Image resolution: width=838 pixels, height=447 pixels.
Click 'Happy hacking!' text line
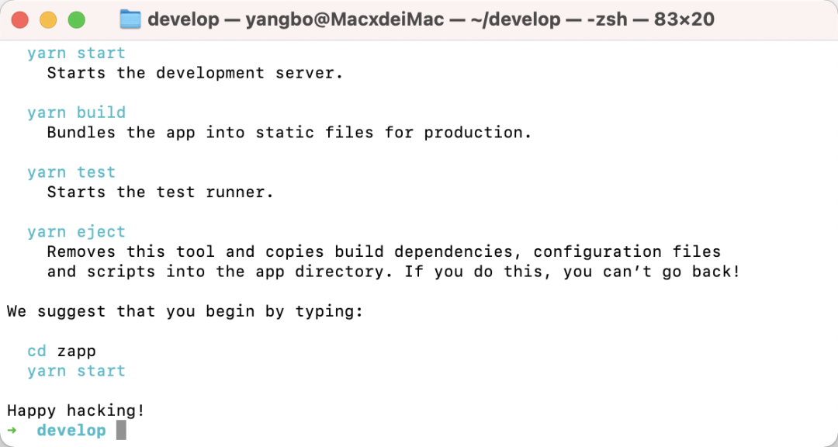[x=76, y=411]
